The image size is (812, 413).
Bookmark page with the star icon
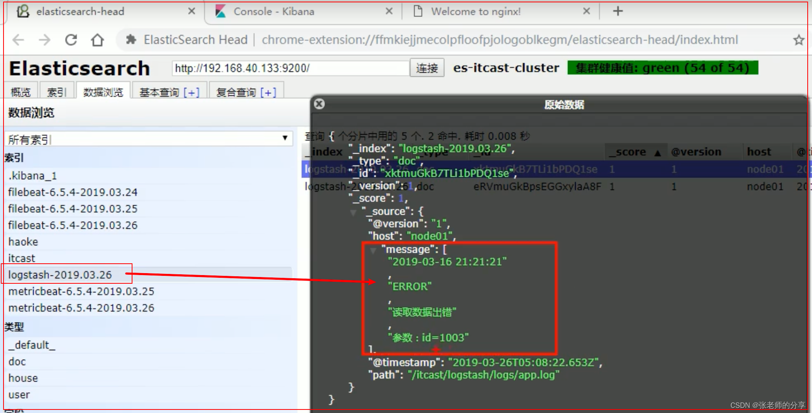(x=799, y=40)
